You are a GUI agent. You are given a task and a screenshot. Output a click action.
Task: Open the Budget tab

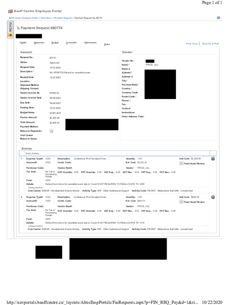click(x=55, y=43)
